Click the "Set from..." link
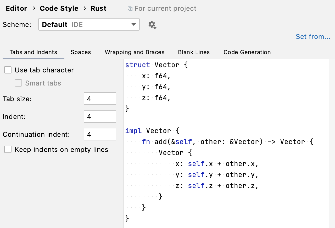The width and height of the screenshot is (335, 228). point(313,37)
